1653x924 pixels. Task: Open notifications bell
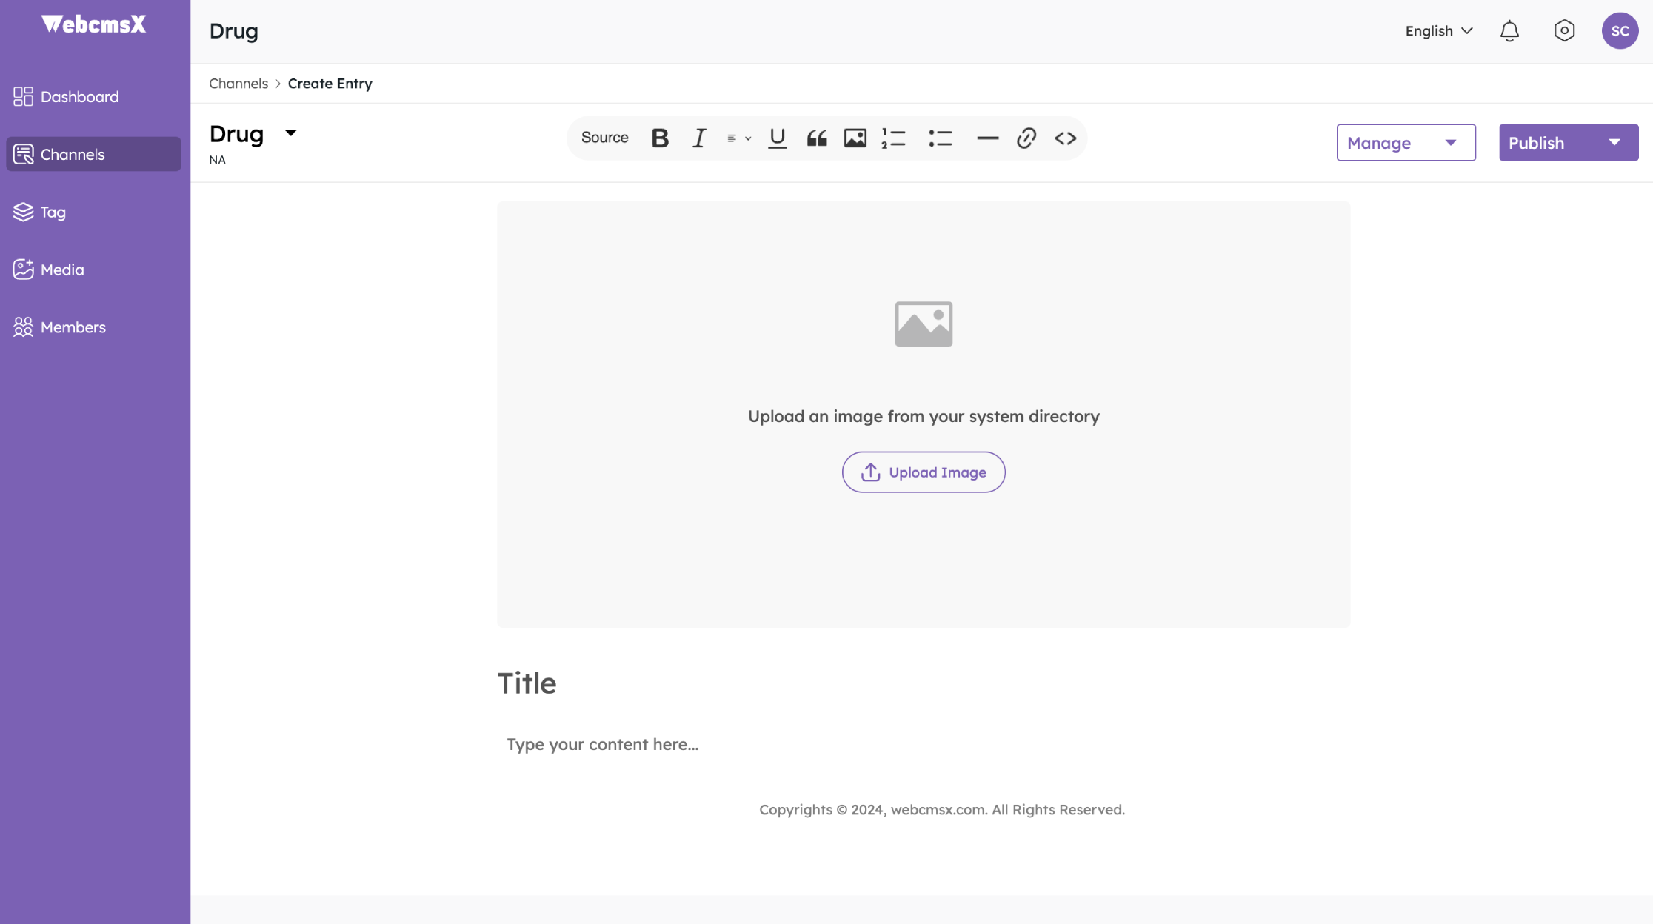(1509, 31)
